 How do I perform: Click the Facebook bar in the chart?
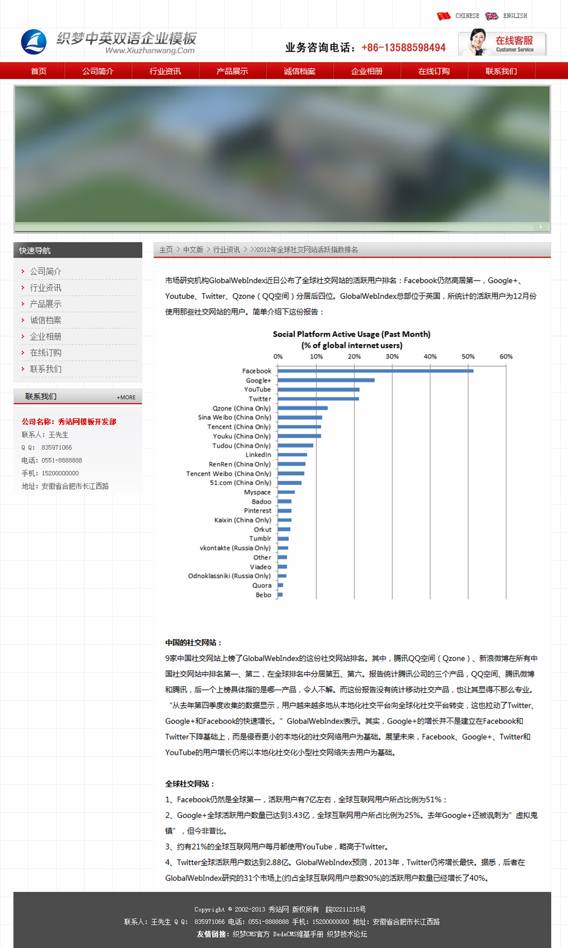point(375,371)
